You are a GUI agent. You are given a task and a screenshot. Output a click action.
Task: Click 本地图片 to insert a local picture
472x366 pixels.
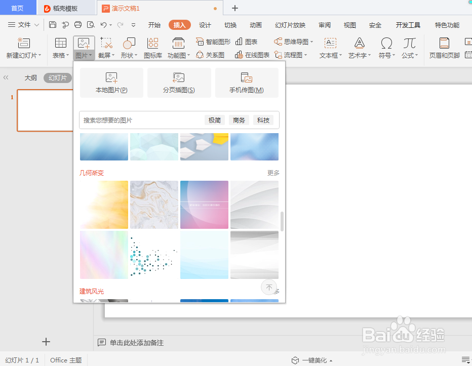111,83
